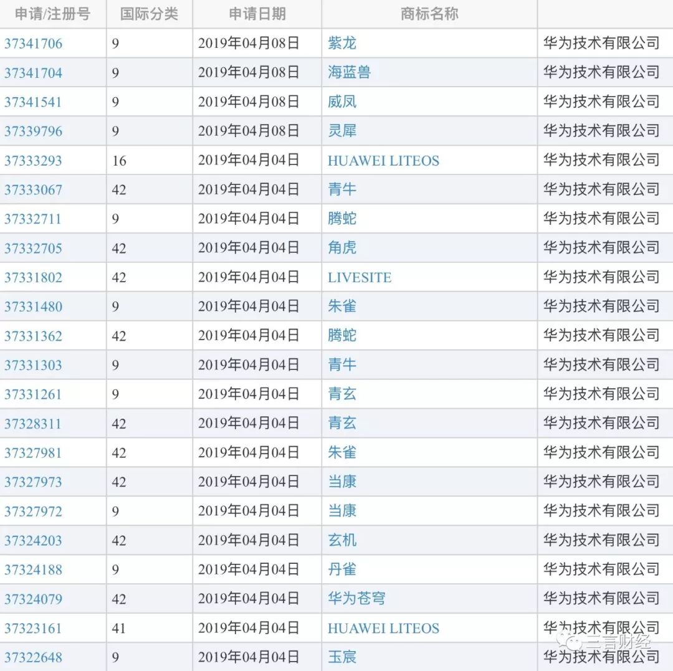Open application number 37331802 link
Image resolution: width=673 pixels, height=671 pixels.
(33, 277)
